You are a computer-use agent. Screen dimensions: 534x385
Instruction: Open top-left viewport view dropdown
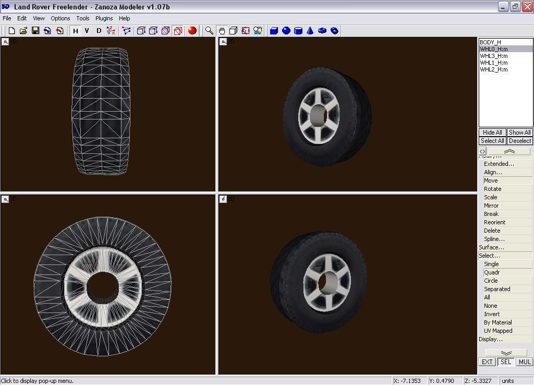(5, 42)
